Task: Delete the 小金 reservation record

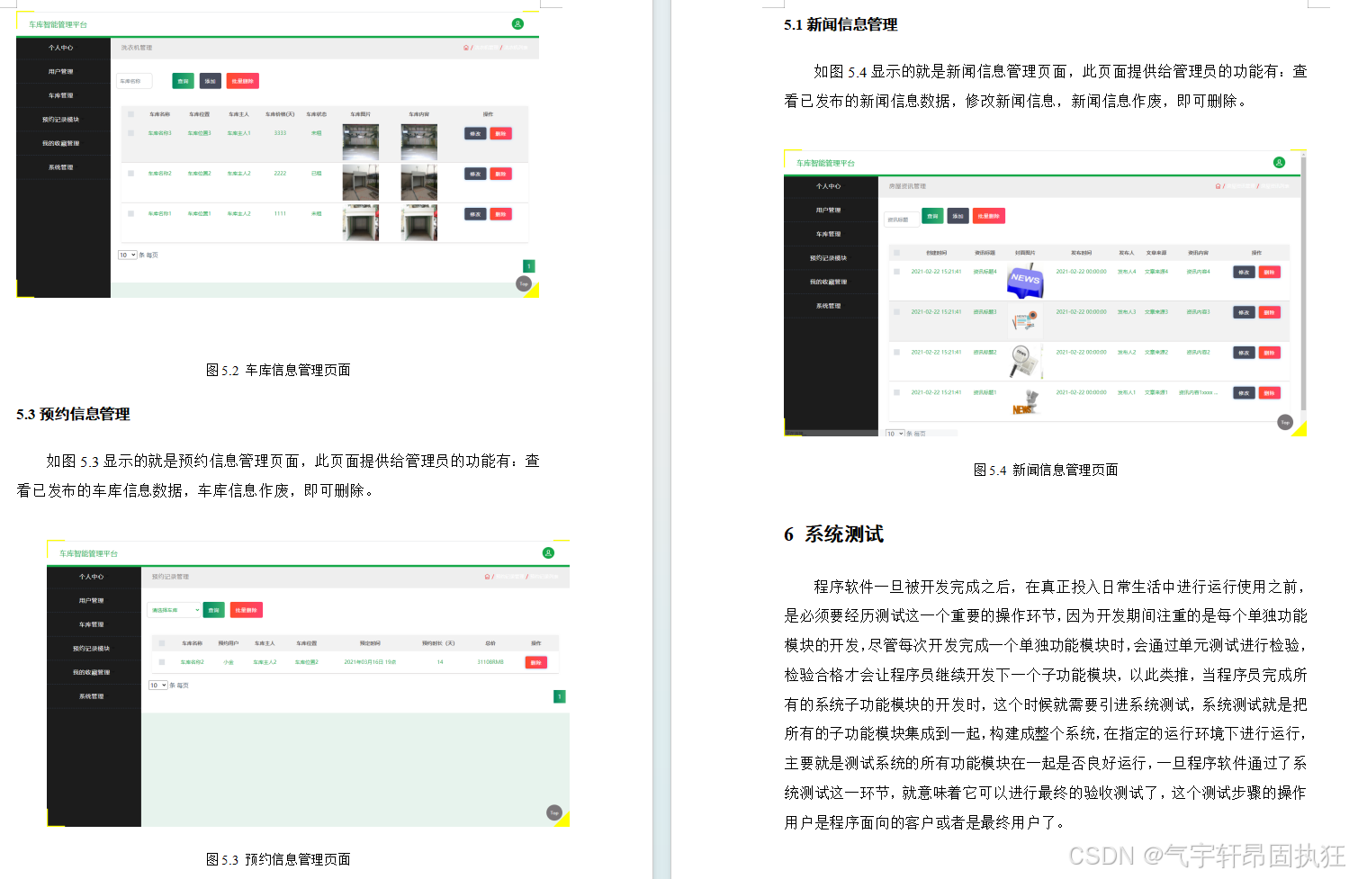Action: tap(535, 662)
